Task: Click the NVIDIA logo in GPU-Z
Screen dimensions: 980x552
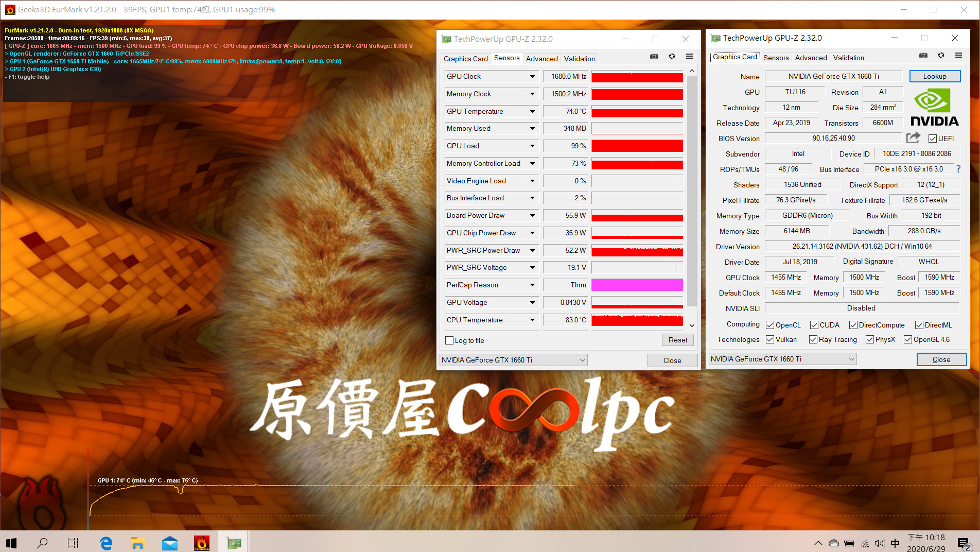Action: coord(934,107)
